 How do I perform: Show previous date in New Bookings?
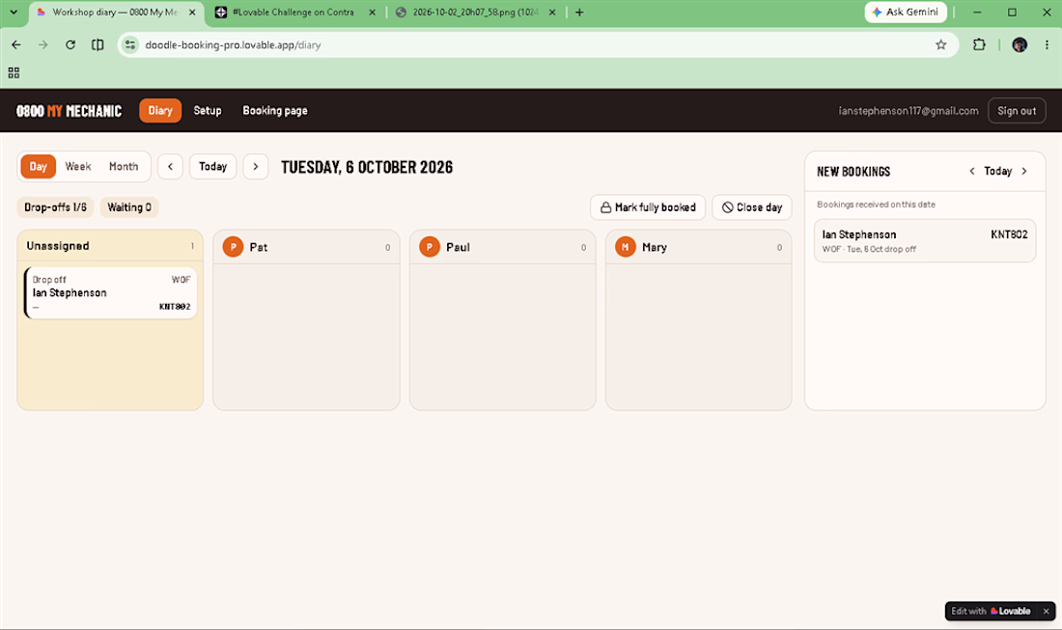(972, 171)
